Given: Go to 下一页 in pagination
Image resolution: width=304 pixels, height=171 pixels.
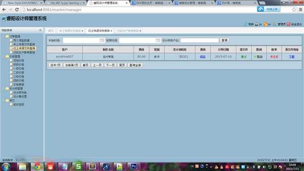Looking at the screenshot, I should 110,65.
